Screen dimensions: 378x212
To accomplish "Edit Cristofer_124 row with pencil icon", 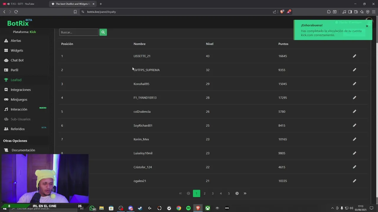I will (x=354, y=167).
